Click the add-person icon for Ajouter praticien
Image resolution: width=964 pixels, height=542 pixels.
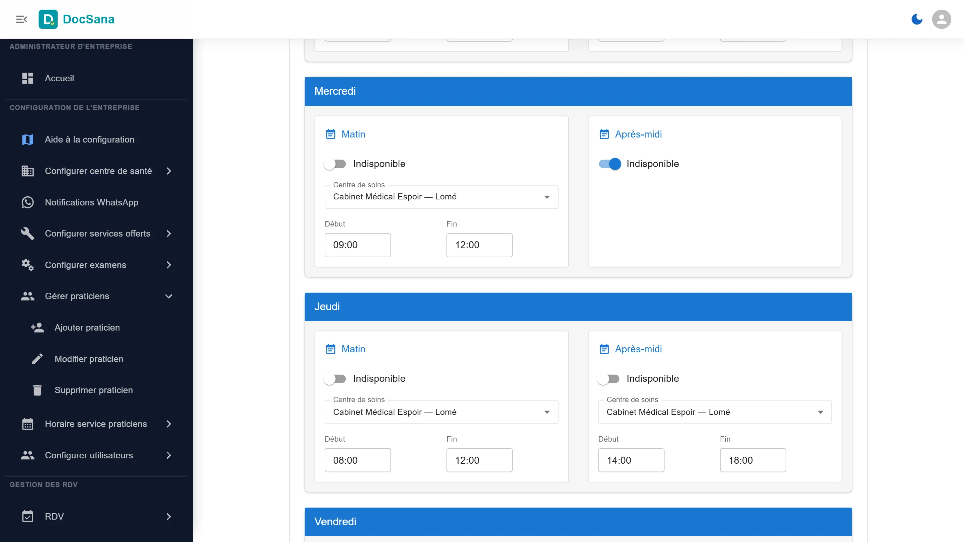click(37, 328)
